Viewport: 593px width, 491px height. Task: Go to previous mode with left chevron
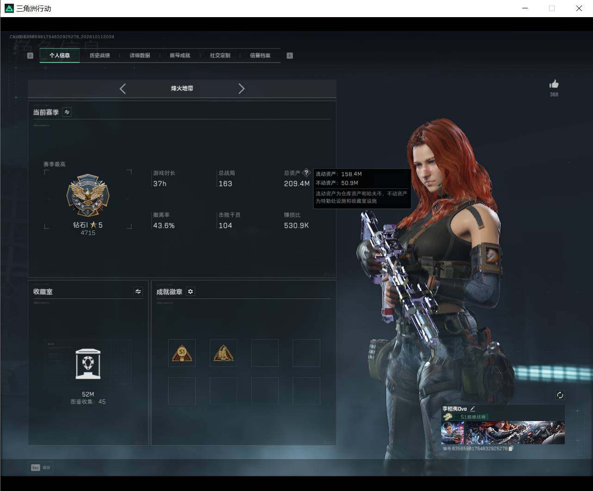pos(123,89)
